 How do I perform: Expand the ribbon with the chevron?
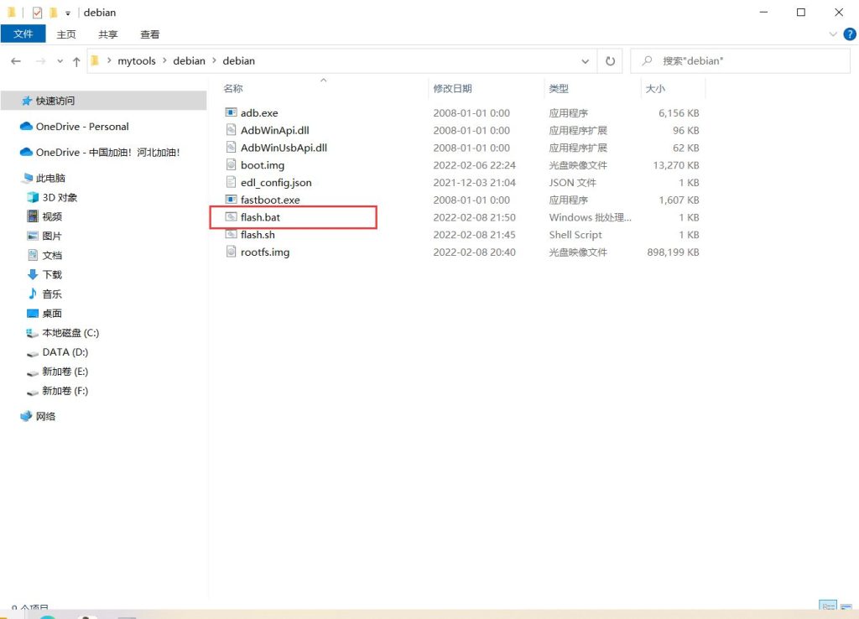(833, 34)
